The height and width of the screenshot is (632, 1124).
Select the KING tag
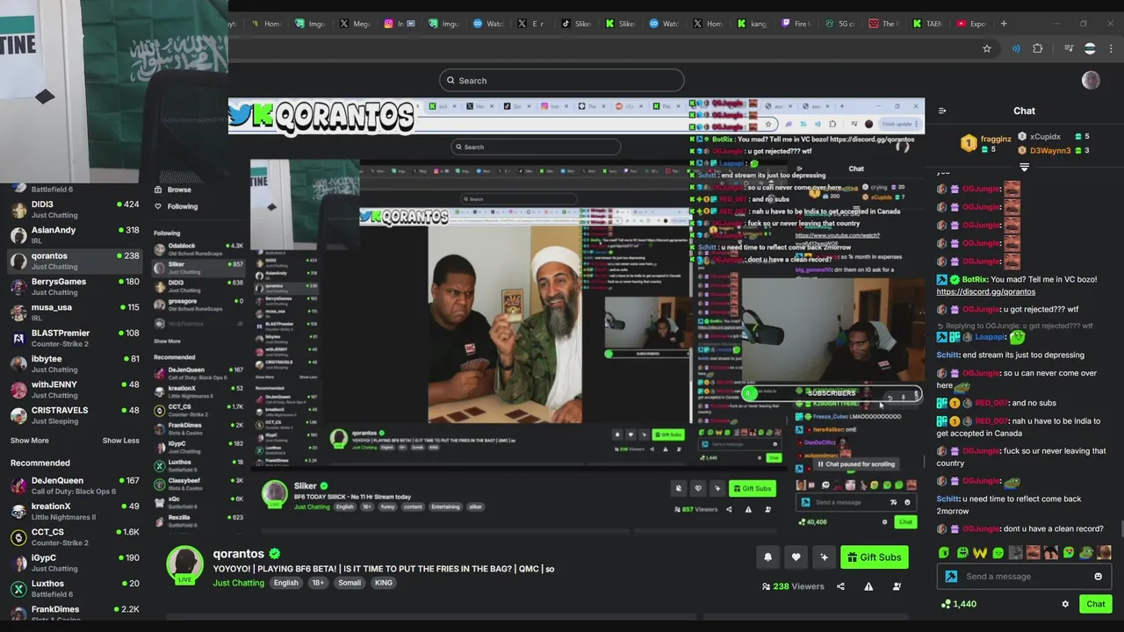384,583
